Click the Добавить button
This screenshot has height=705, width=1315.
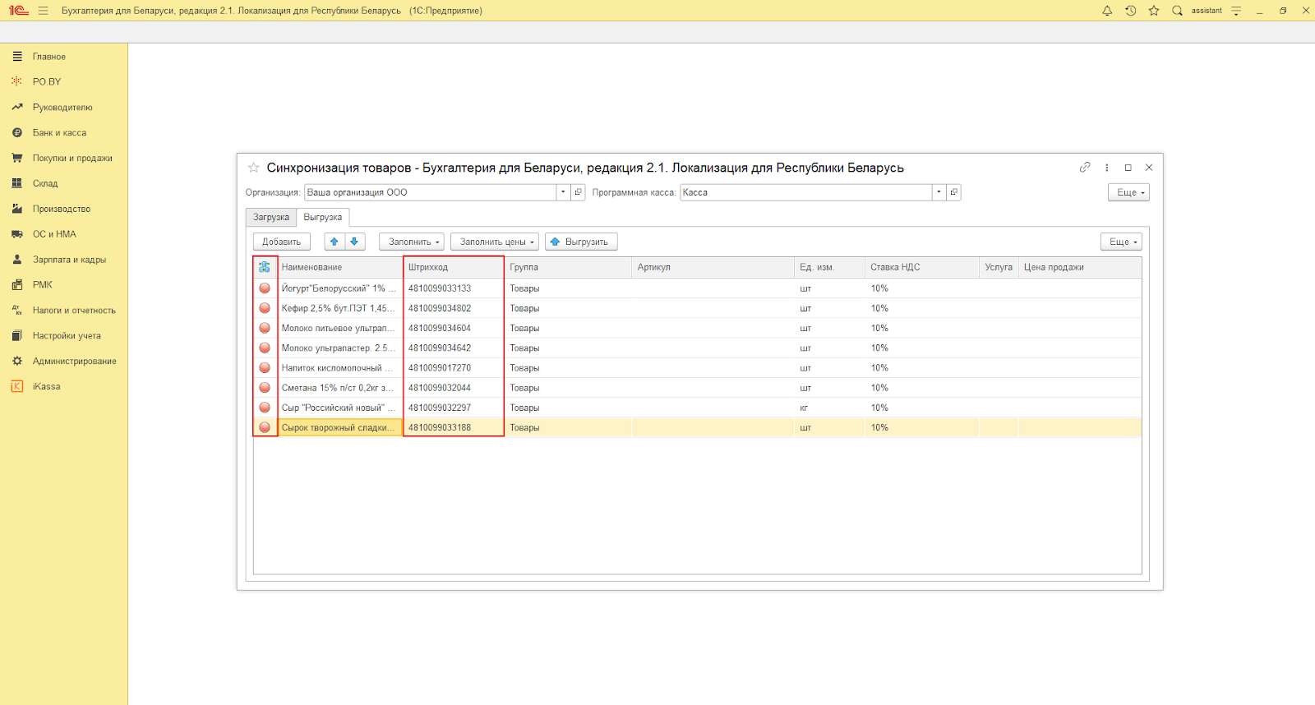(x=282, y=242)
